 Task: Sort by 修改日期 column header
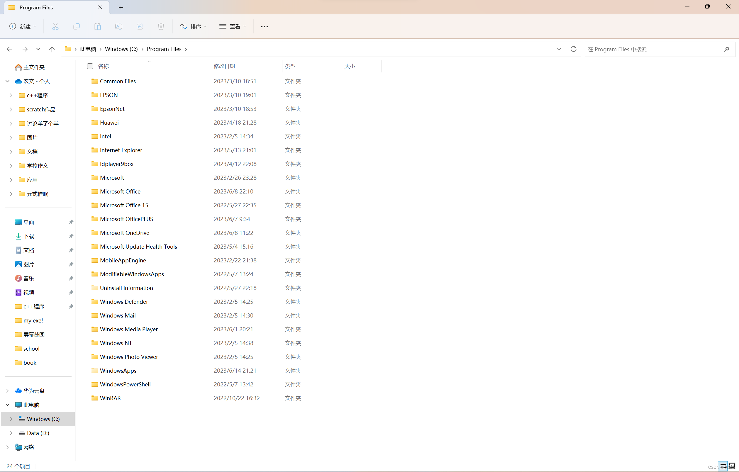click(246, 66)
